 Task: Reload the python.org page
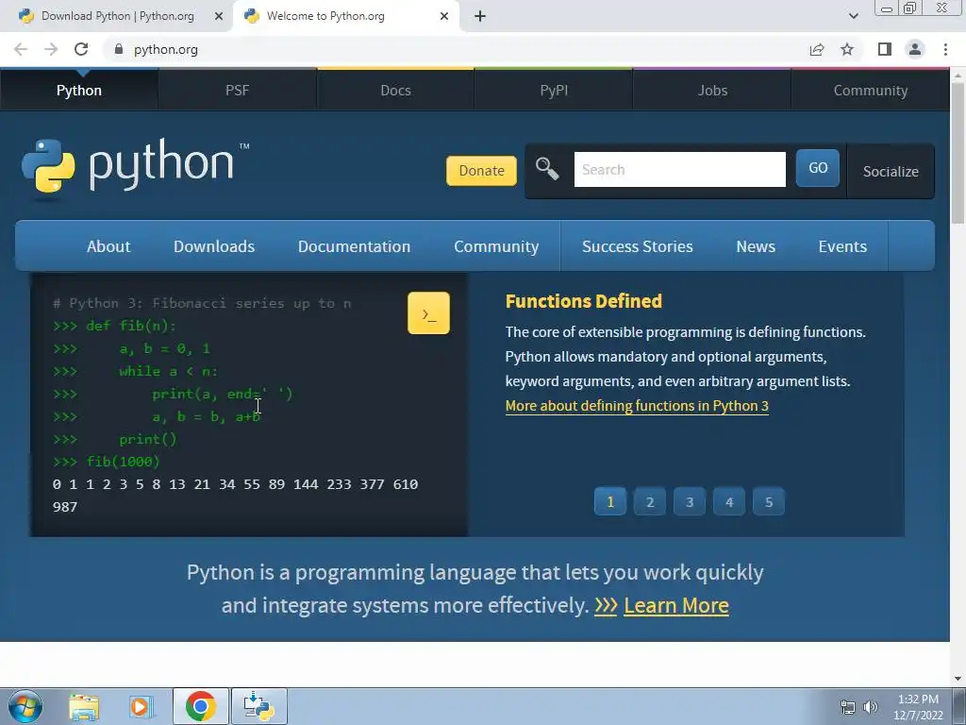coord(81,49)
